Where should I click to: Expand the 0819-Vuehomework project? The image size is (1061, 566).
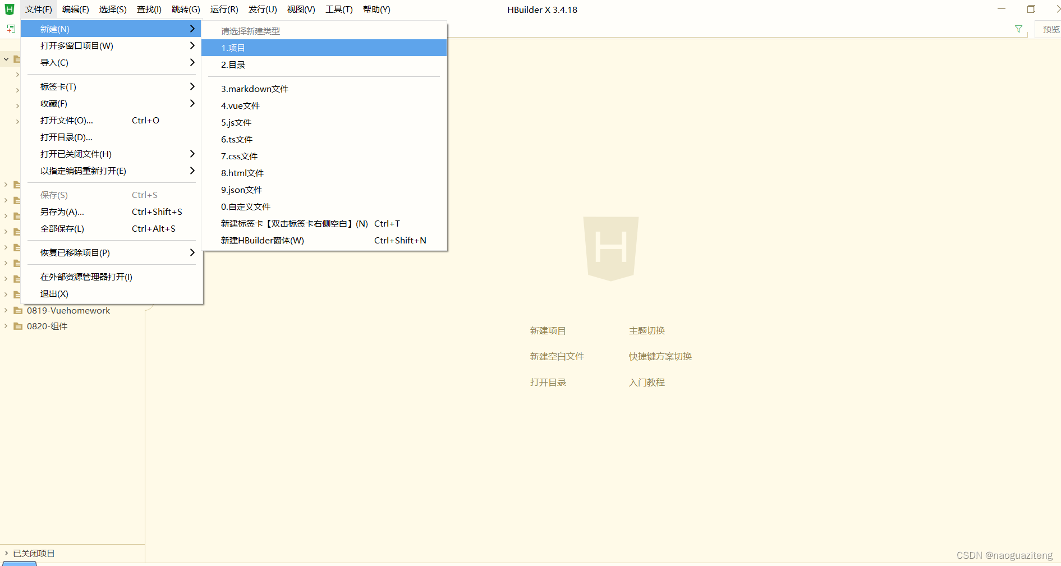6,310
